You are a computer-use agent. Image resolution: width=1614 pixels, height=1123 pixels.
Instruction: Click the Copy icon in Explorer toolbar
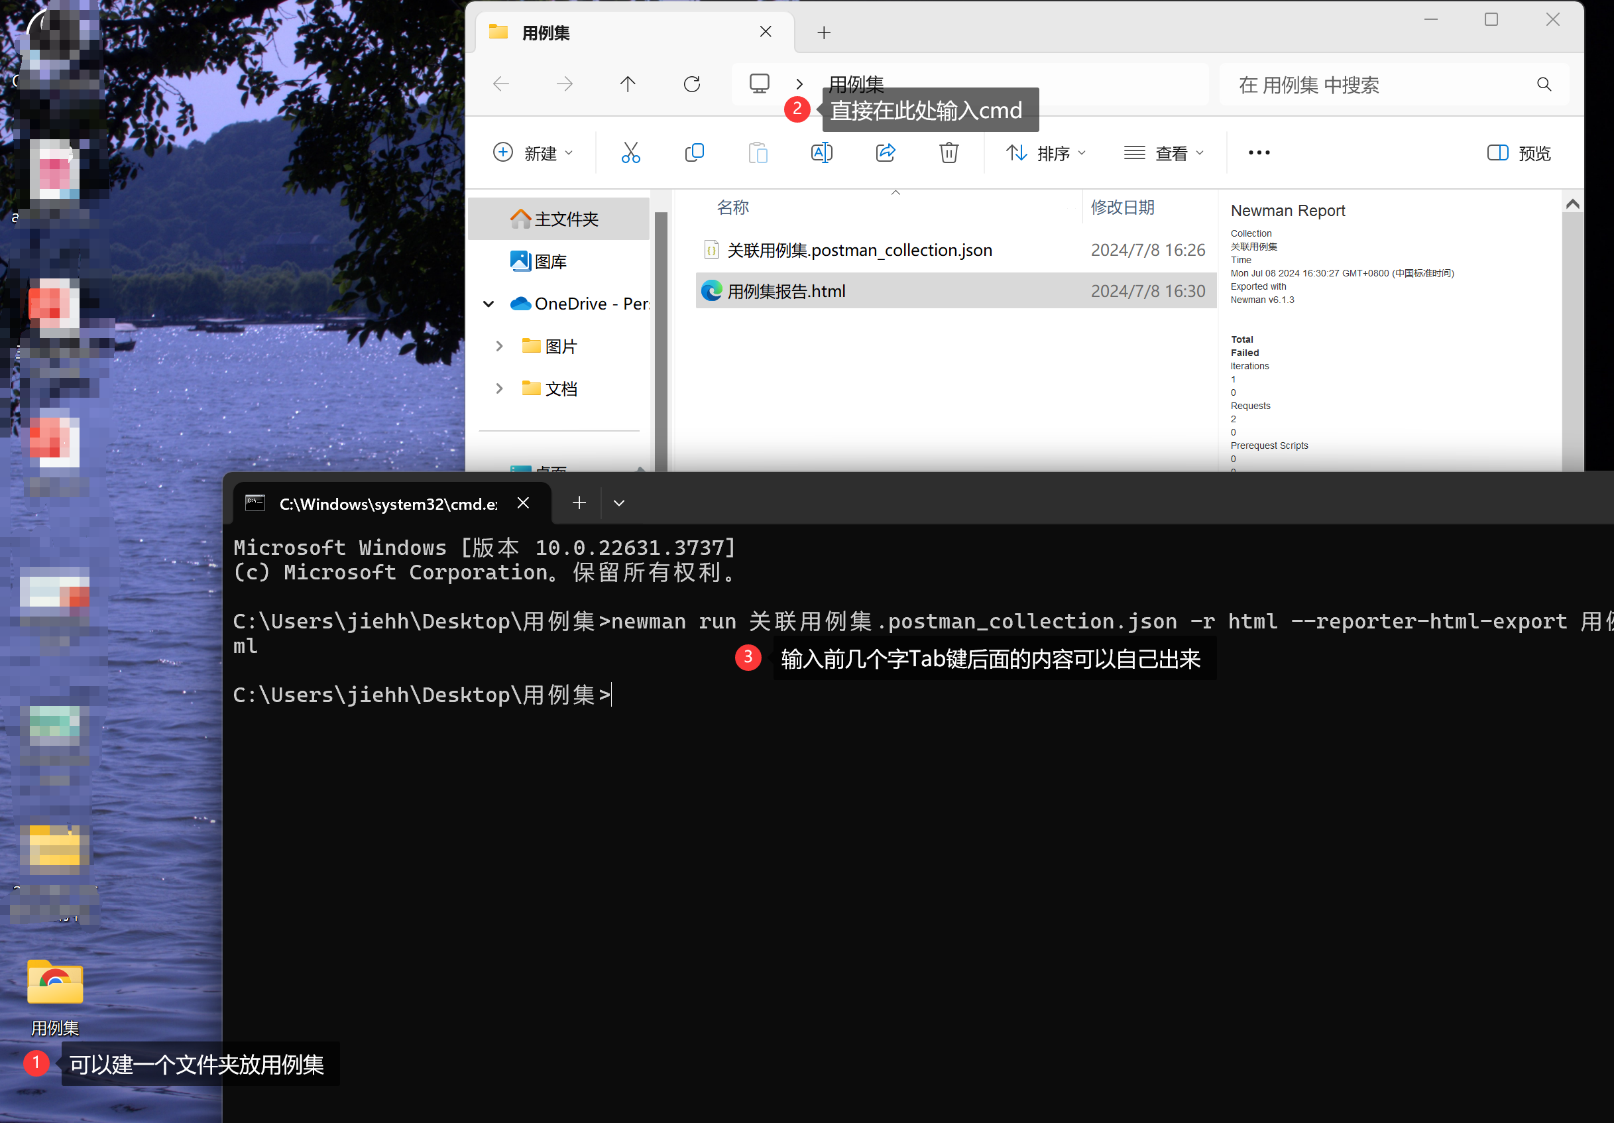694,152
